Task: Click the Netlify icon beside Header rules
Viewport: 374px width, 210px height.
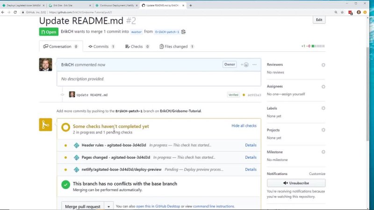Action: [x=76, y=145]
